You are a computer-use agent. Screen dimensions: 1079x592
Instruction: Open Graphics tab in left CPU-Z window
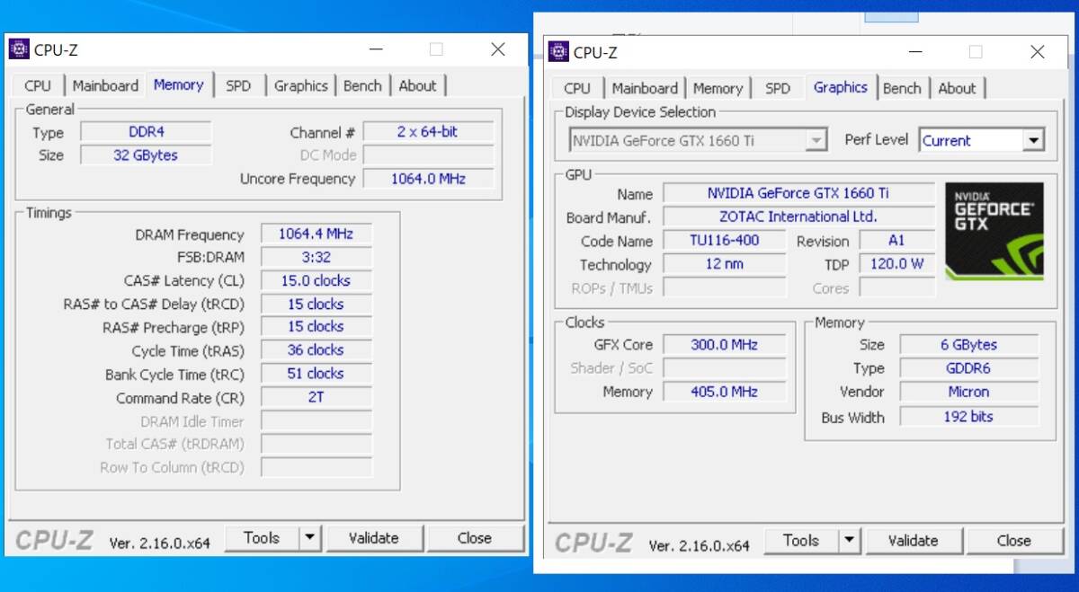(x=300, y=86)
